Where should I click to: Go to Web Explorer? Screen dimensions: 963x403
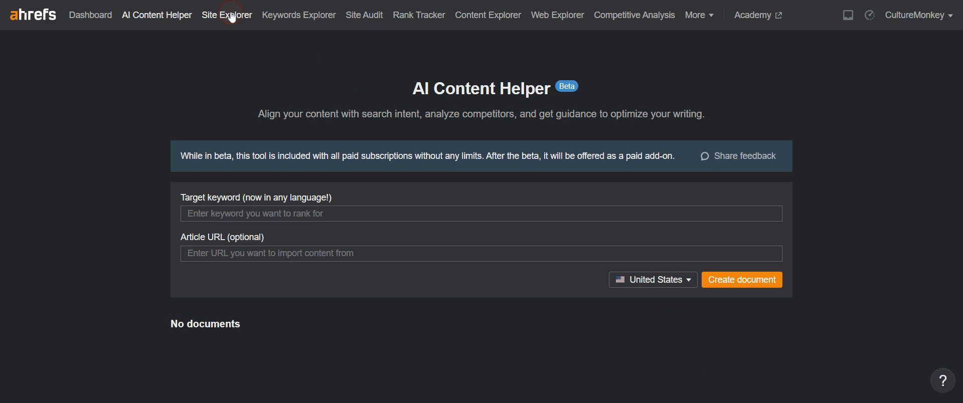557,15
